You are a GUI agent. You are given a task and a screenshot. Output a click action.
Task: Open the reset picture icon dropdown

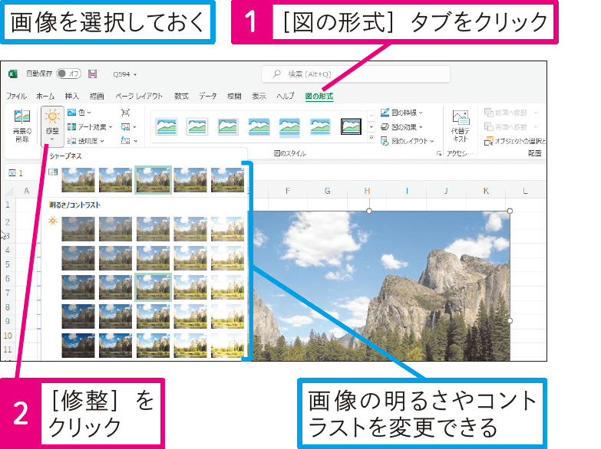point(129,141)
